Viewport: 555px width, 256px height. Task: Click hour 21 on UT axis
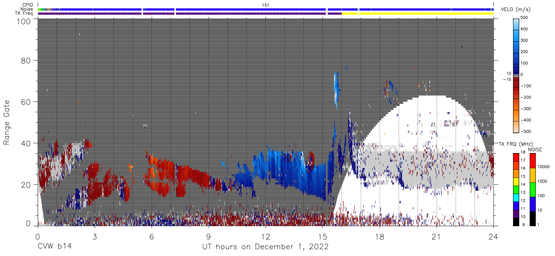pyautogui.click(x=436, y=236)
